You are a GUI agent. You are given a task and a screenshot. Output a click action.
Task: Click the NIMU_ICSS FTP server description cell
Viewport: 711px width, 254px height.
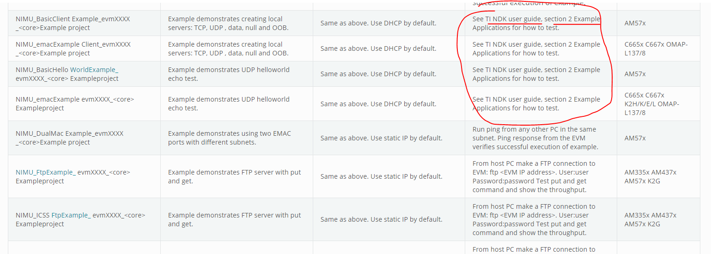234,219
